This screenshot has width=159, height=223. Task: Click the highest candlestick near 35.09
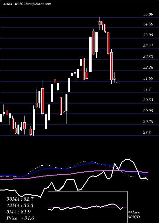click(x=100, y=23)
